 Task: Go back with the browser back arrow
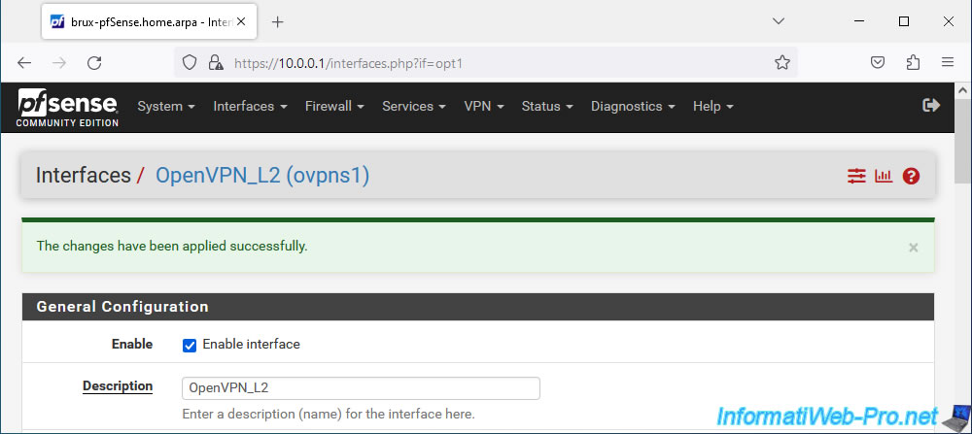click(x=24, y=62)
